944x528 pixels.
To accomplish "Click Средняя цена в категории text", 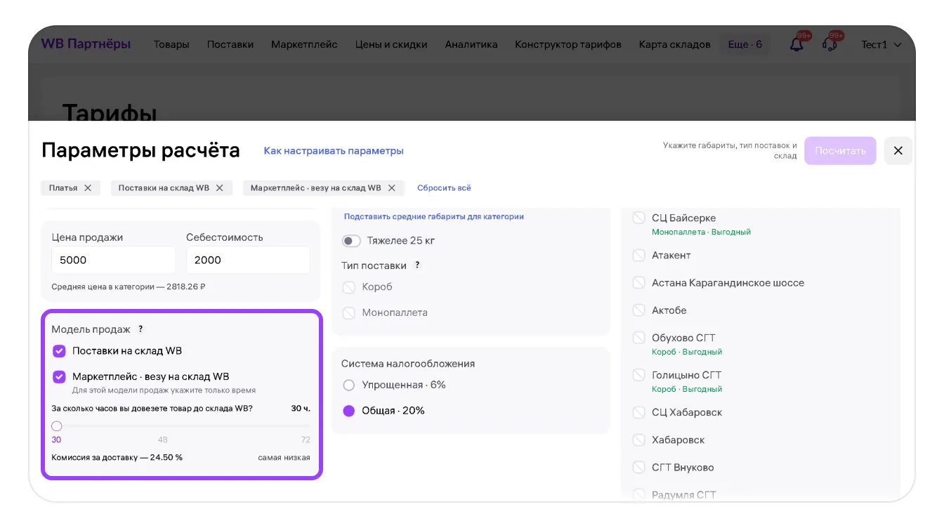I will (x=129, y=286).
